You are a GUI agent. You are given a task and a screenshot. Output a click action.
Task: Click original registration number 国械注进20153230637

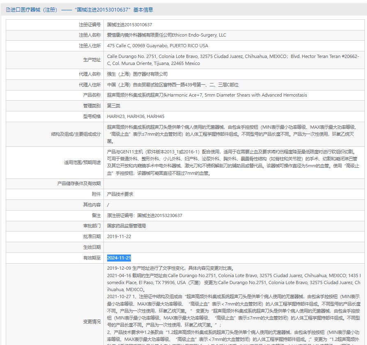pos(160,215)
